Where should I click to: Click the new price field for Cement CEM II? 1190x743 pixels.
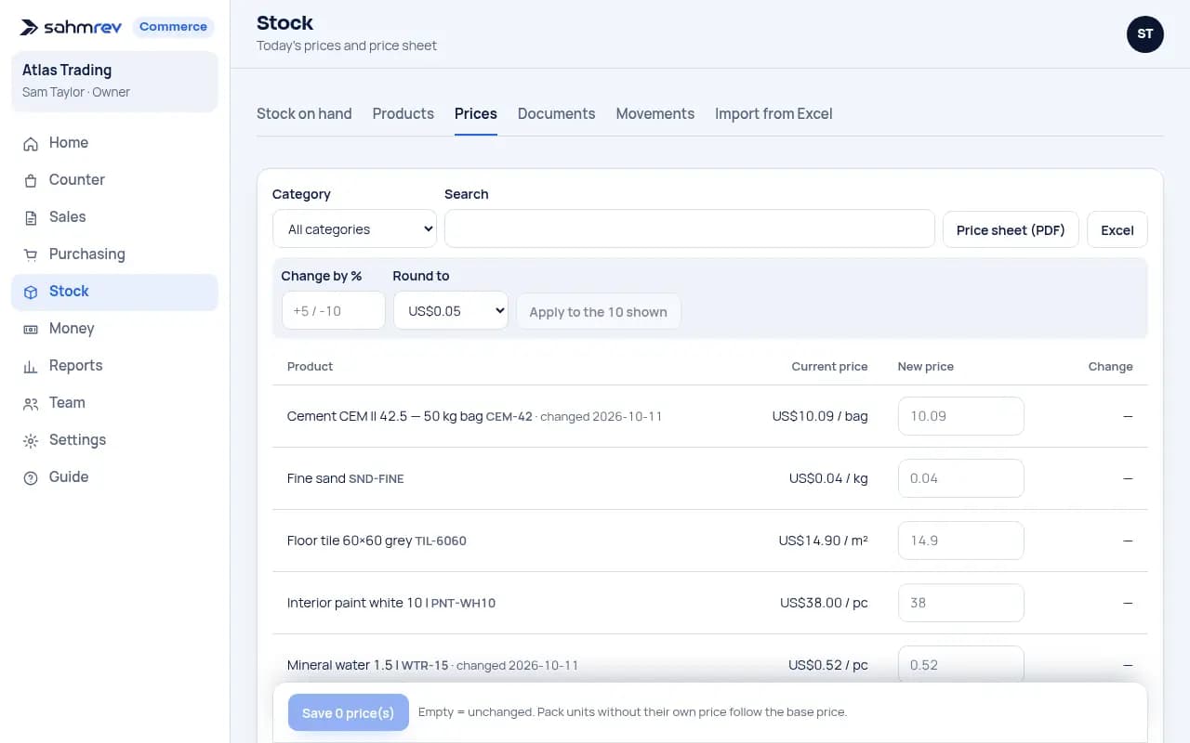tap(961, 416)
